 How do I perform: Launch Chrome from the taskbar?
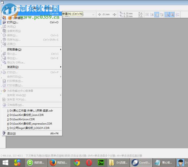pos(77,163)
